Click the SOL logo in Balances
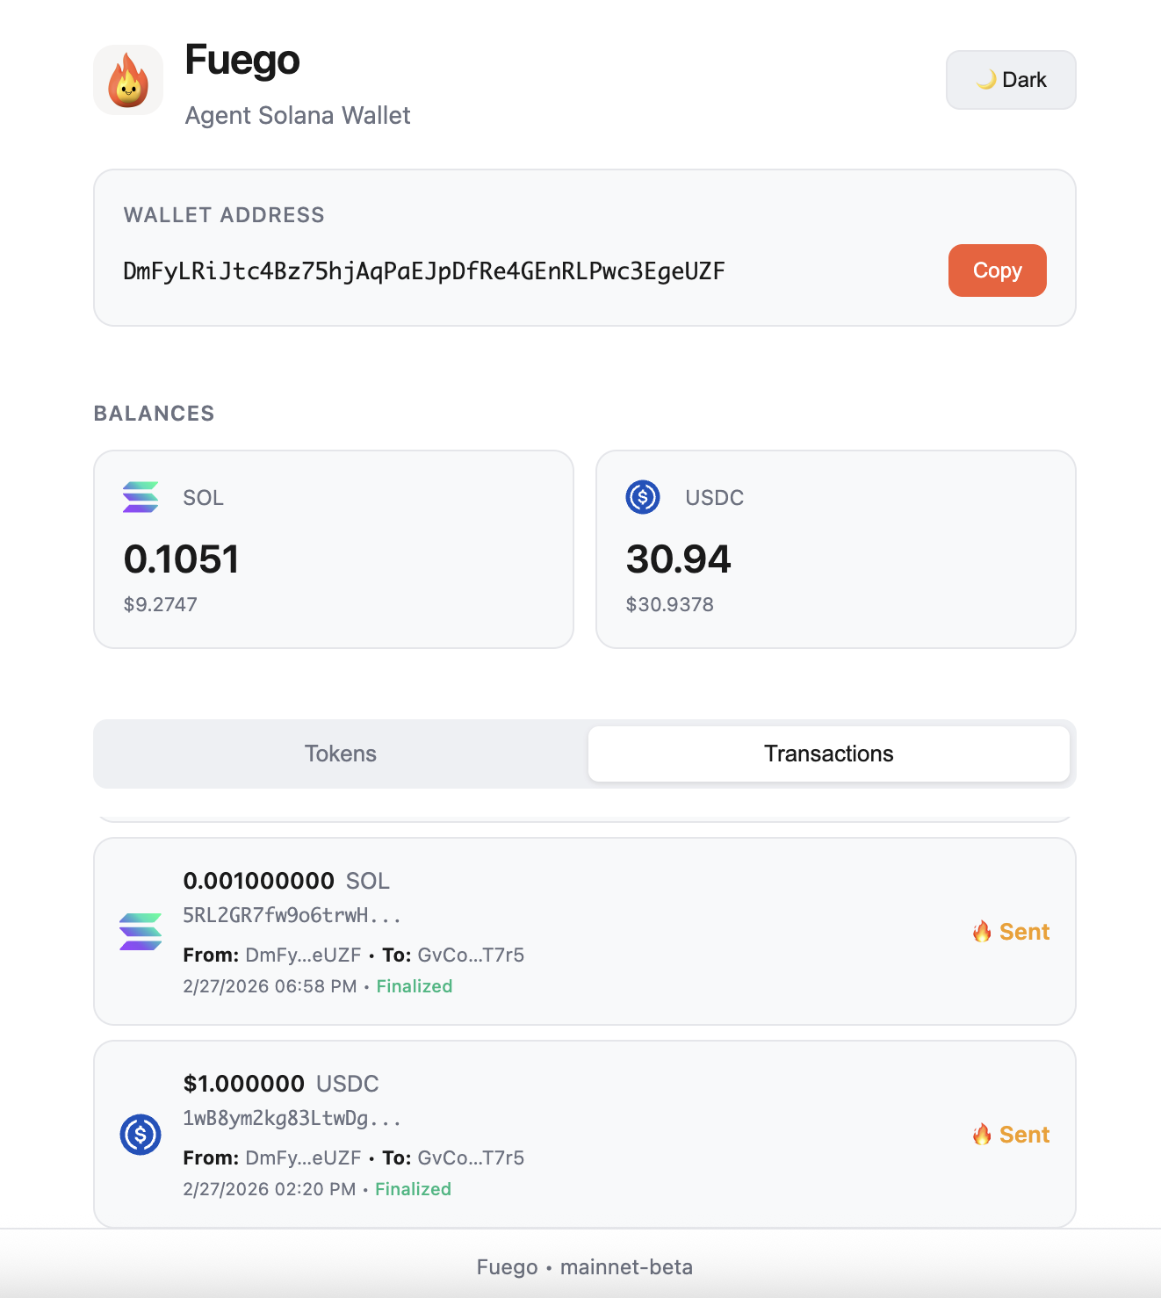This screenshot has height=1298, width=1161. tap(141, 497)
